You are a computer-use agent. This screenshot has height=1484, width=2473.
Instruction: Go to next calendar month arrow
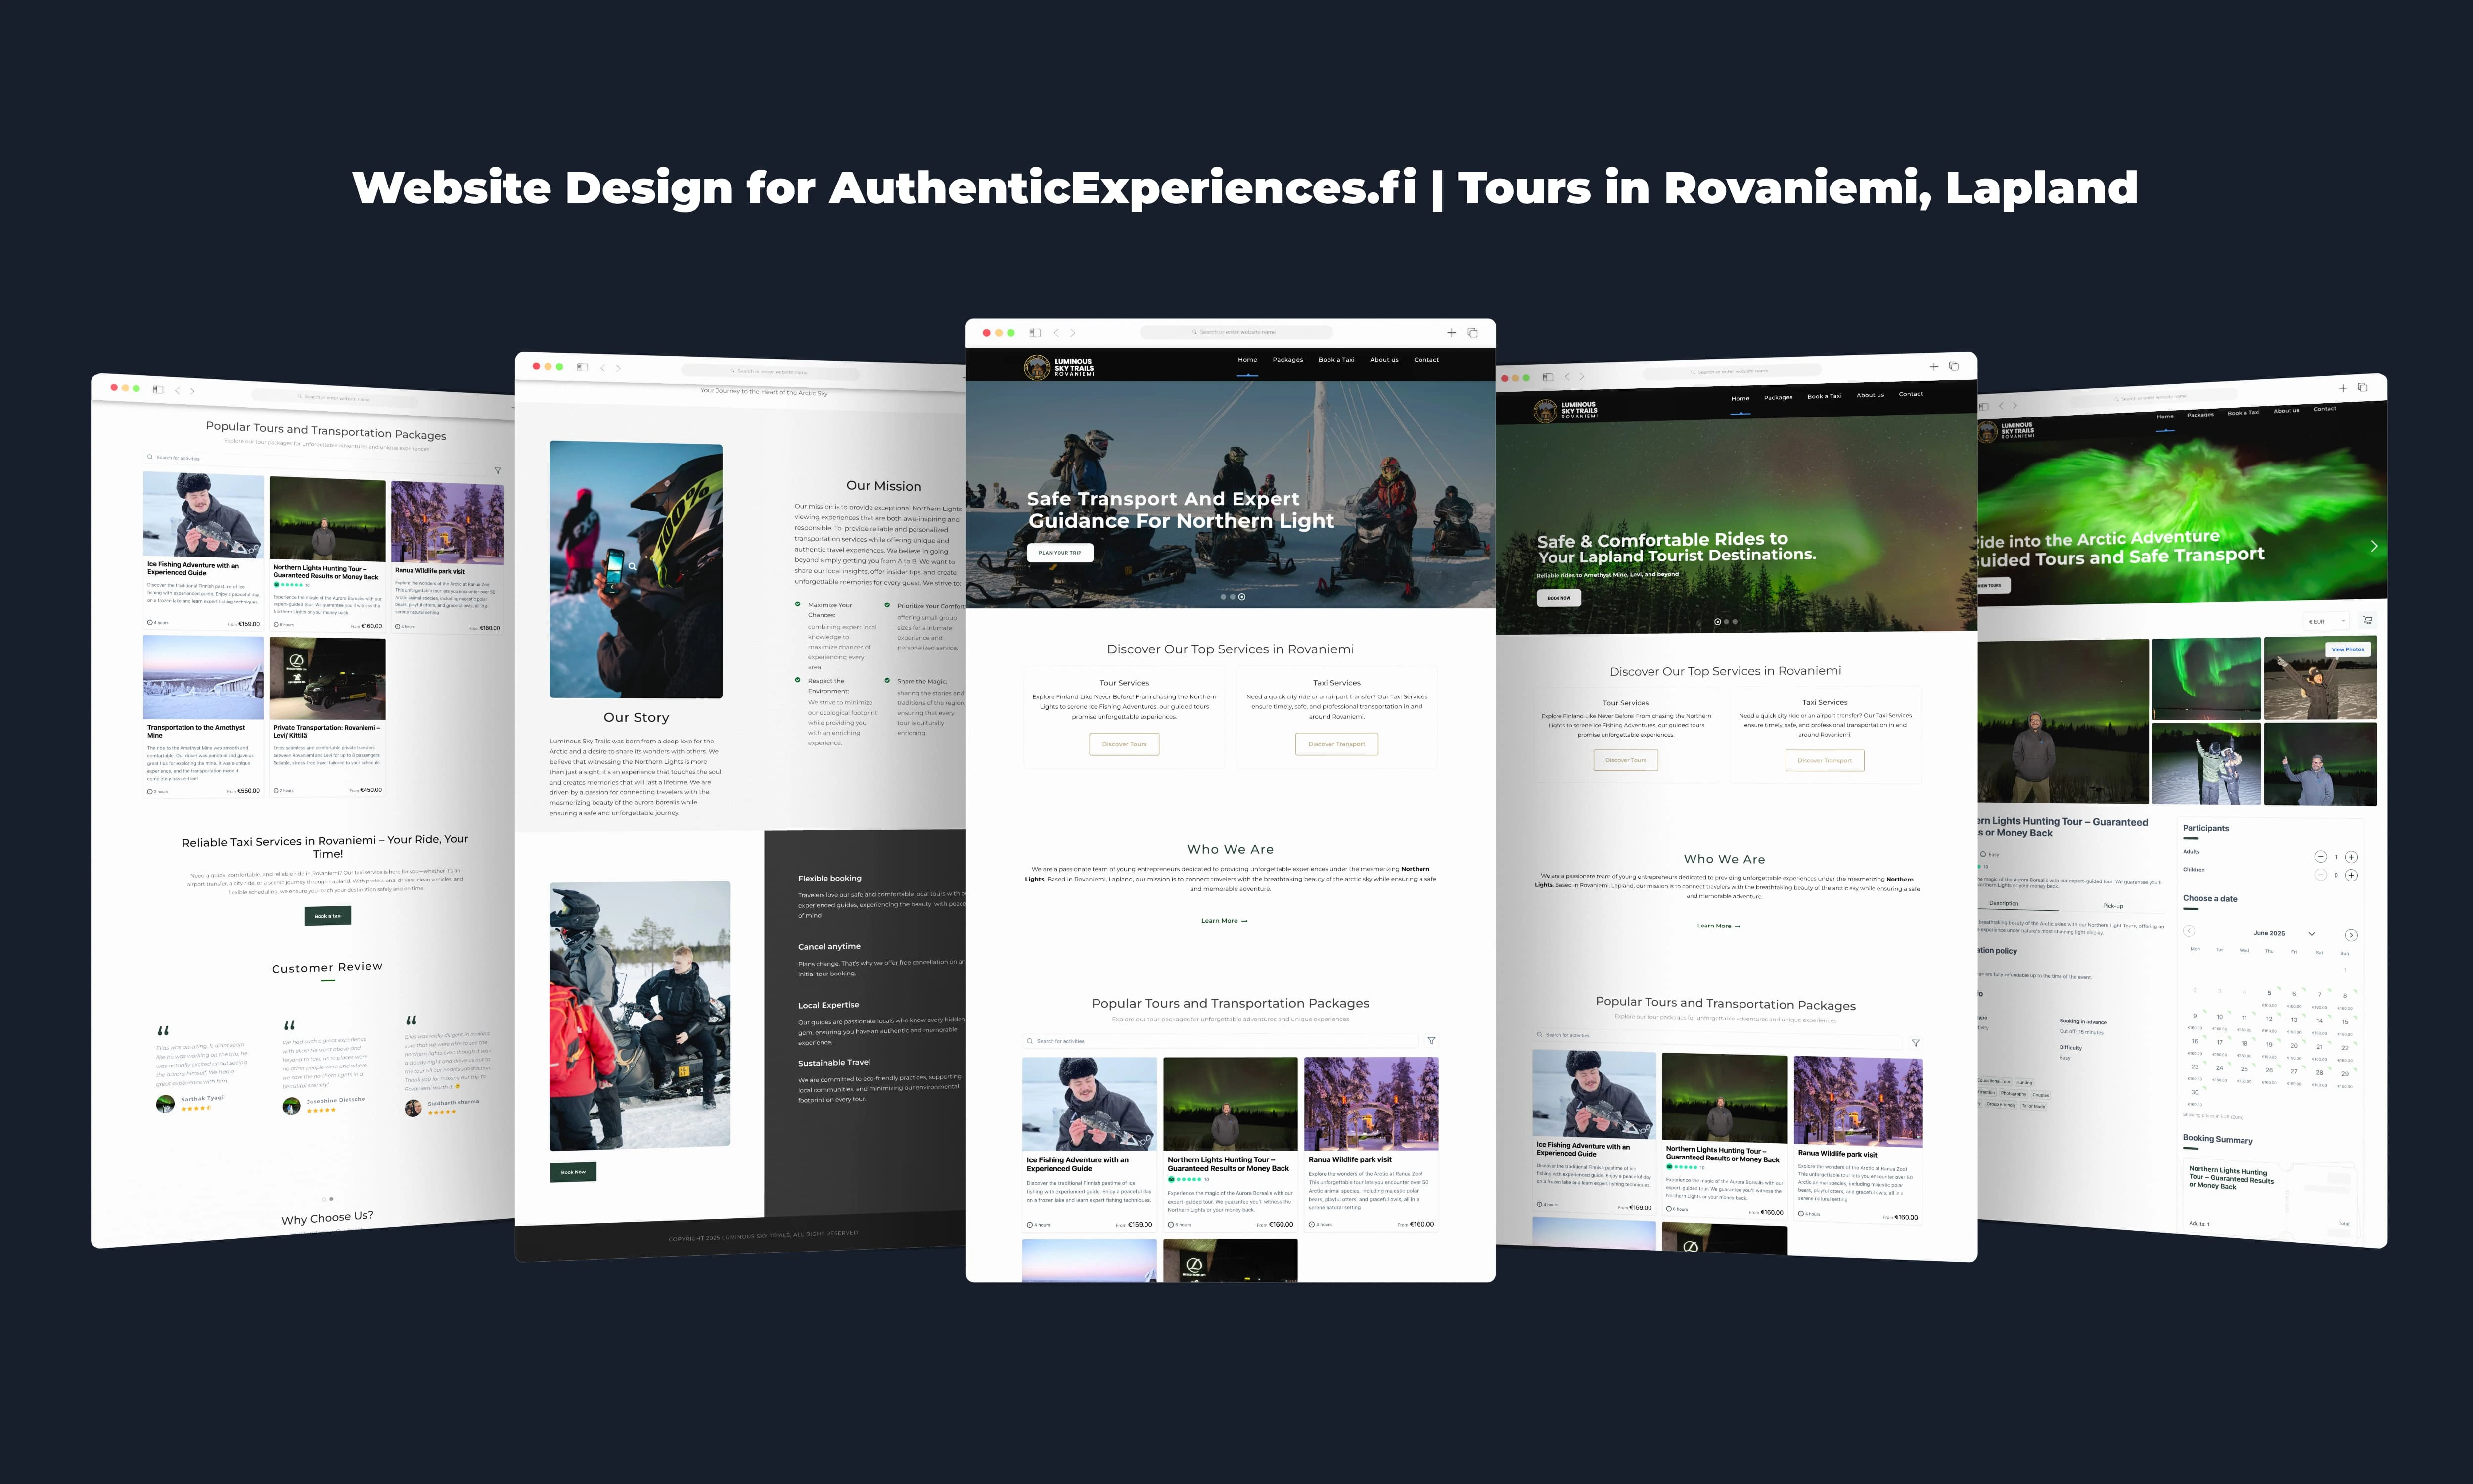coord(2351,935)
